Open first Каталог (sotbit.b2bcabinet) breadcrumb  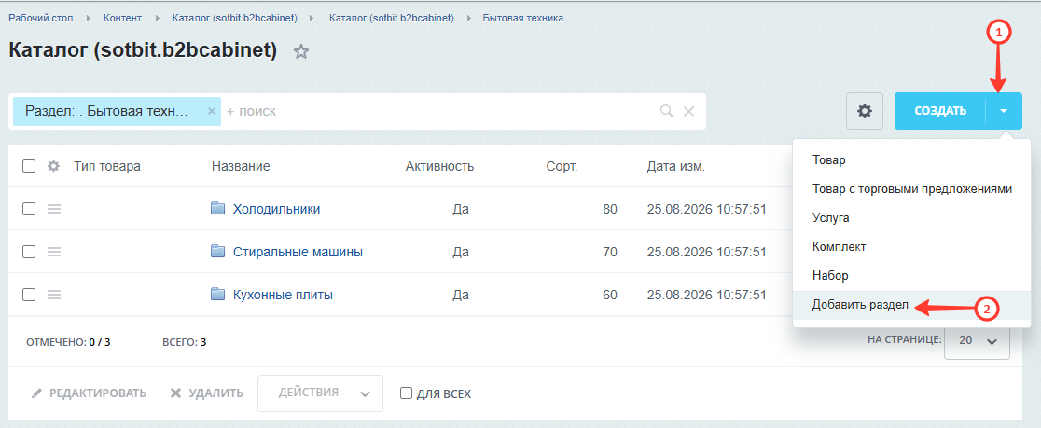(x=234, y=18)
